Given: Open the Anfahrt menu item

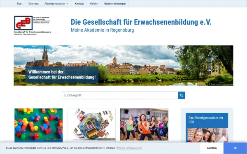Looking at the screenshot, I should pos(94,4).
